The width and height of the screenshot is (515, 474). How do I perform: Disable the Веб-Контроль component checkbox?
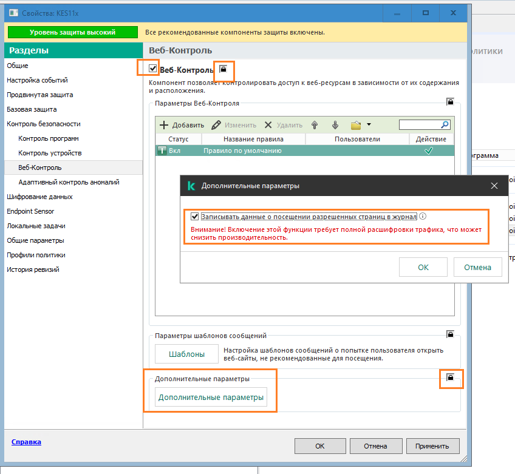152,68
